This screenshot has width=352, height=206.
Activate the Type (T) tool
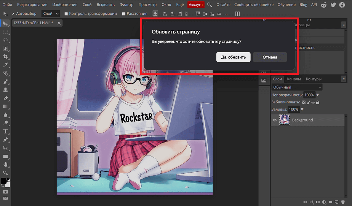click(x=6, y=132)
